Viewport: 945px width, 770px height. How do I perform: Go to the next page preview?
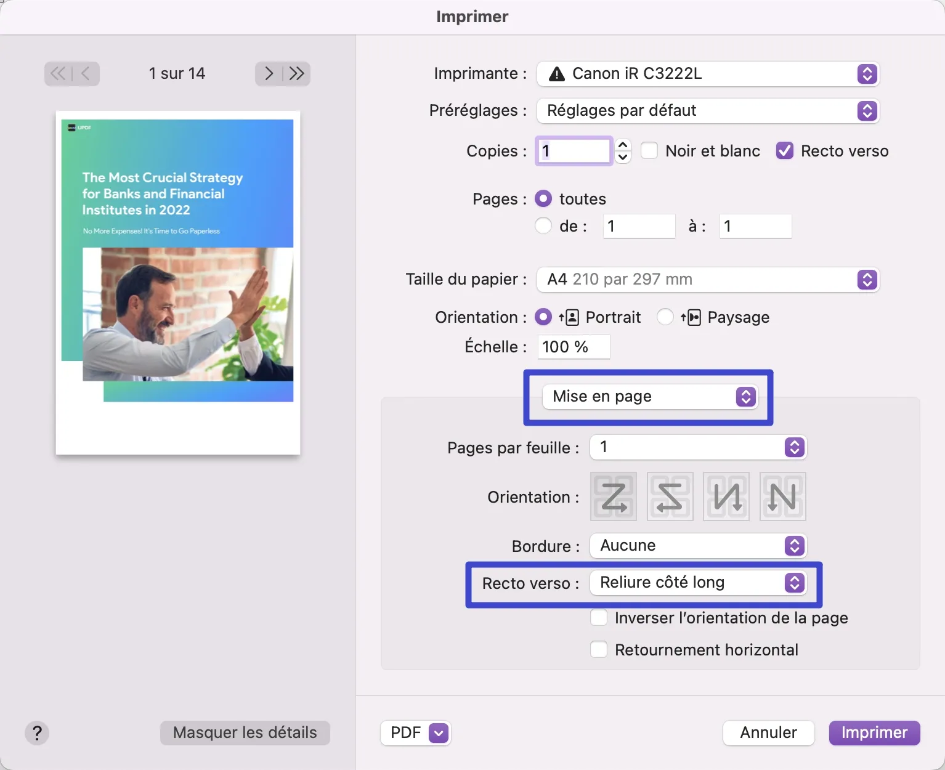268,73
